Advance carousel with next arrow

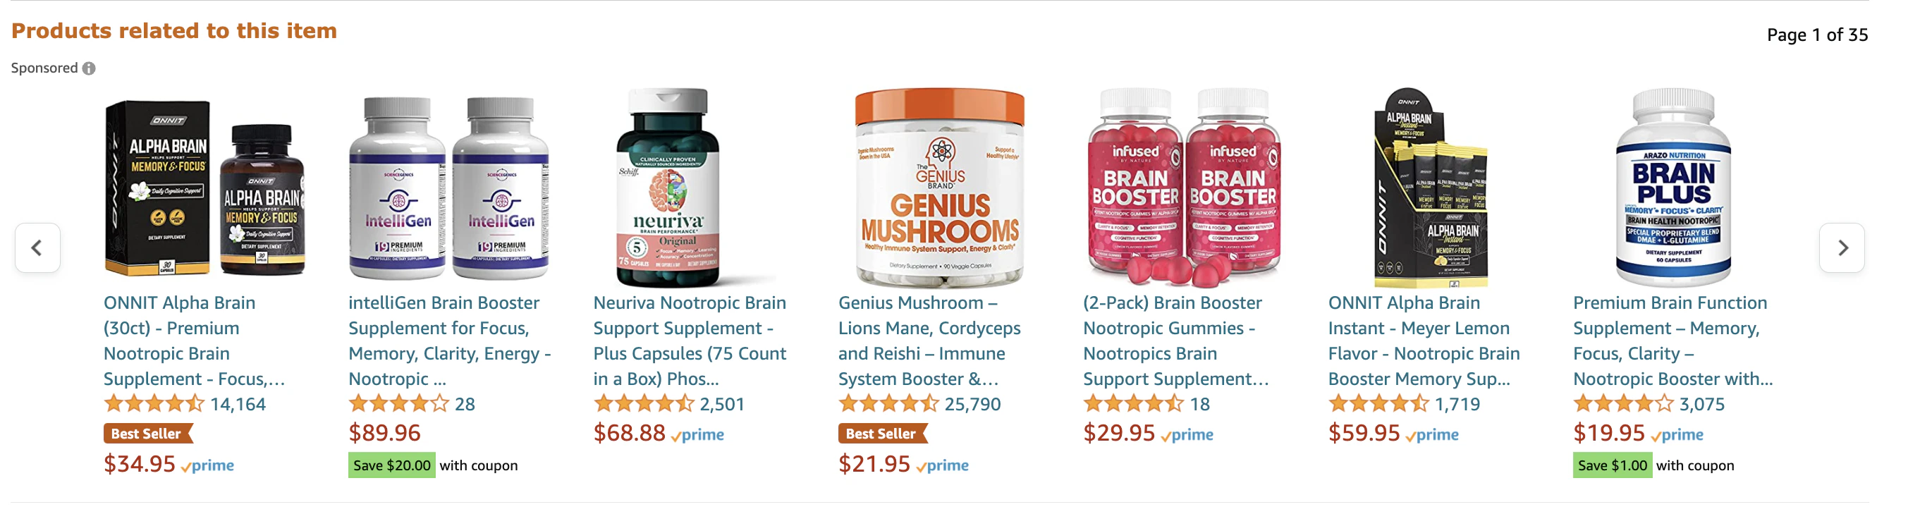[1842, 247]
